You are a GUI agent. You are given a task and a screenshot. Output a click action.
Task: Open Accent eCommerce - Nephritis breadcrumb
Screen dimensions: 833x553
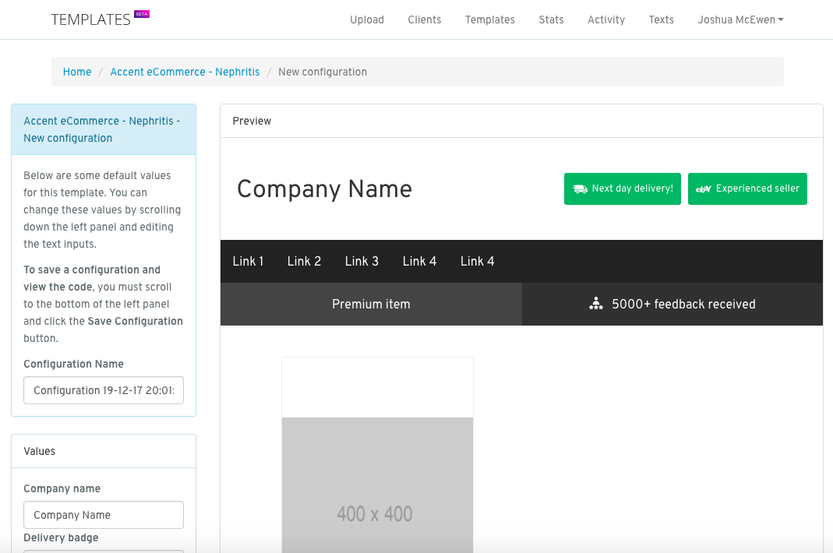coord(185,72)
